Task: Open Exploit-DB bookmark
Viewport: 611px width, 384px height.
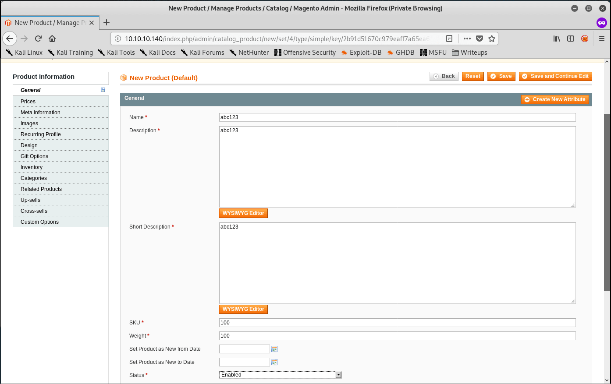Action: point(361,53)
